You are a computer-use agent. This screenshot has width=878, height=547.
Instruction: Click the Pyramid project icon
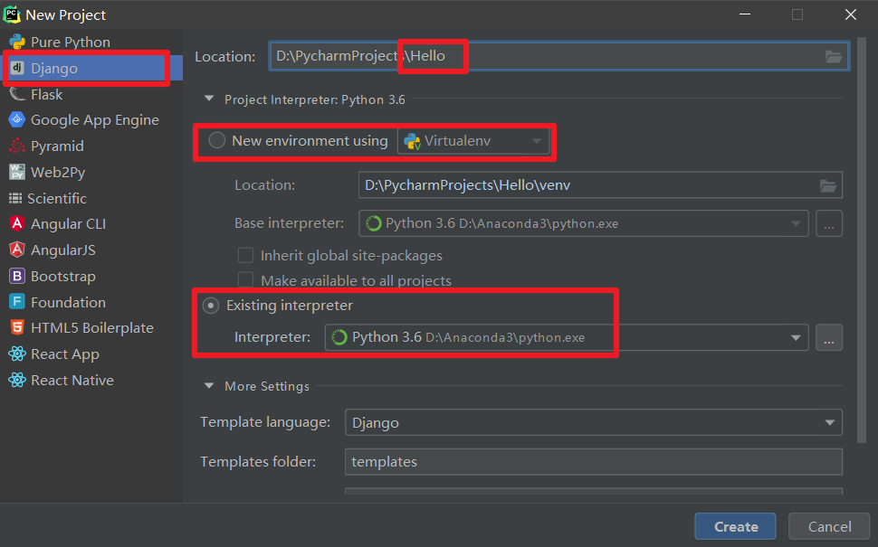tap(17, 146)
